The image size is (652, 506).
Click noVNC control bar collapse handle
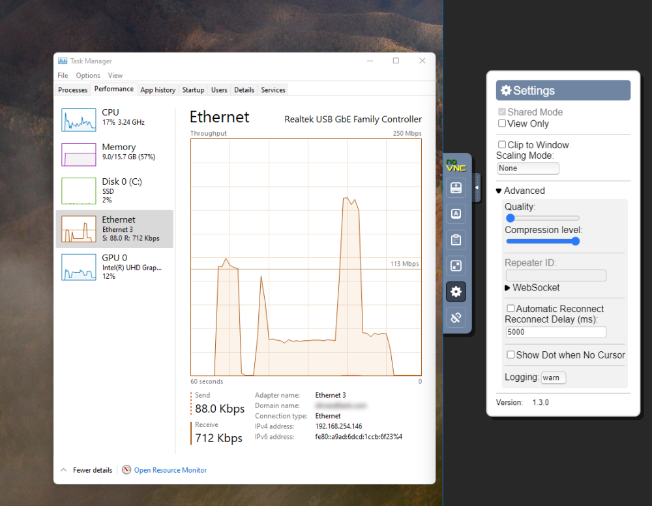coord(477,187)
